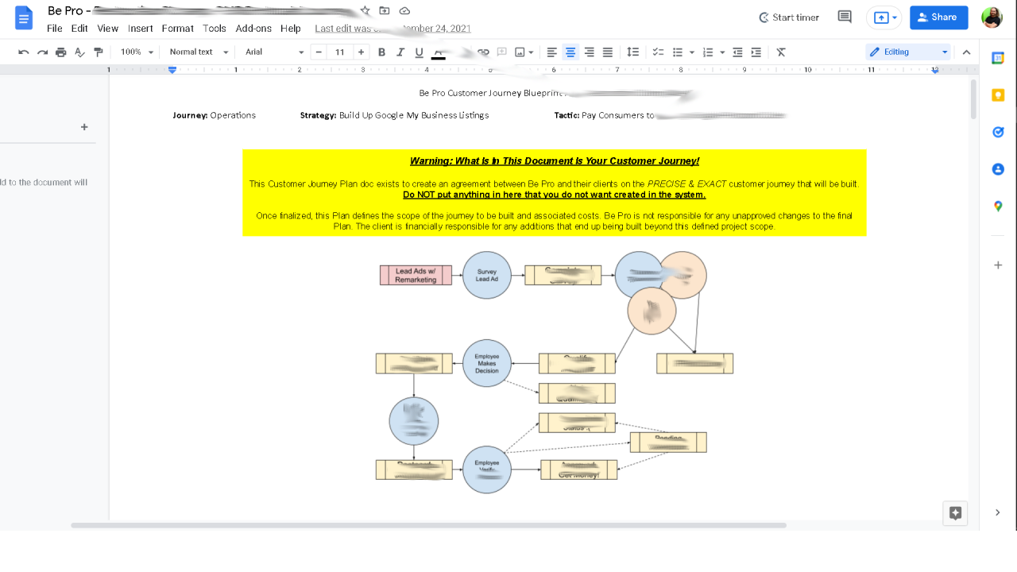Click Start timer
This screenshot has width=1017, height=572.
tap(788, 17)
